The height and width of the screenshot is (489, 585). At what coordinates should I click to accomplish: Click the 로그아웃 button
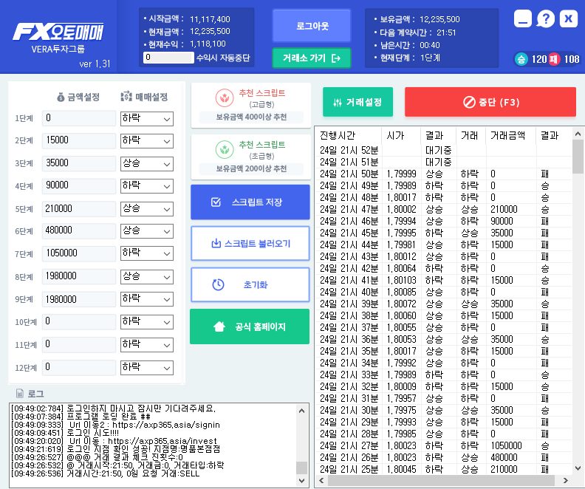point(312,26)
